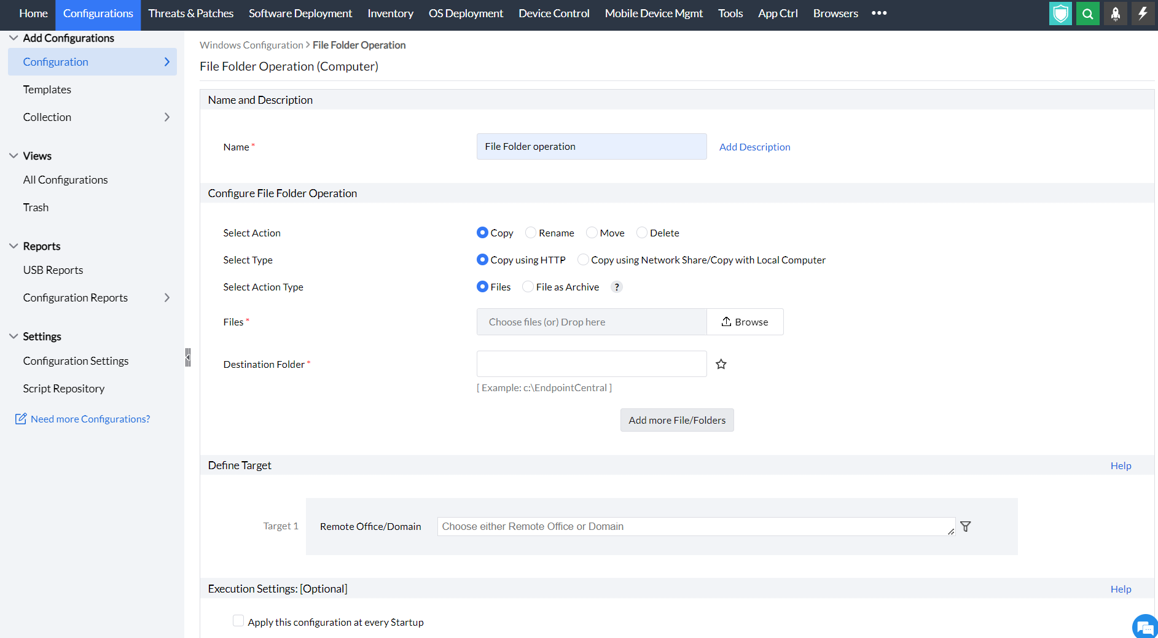This screenshot has width=1158, height=638.
Task: Click the lightning bolt quick actions icon
Action: [x=1142, y=14]
